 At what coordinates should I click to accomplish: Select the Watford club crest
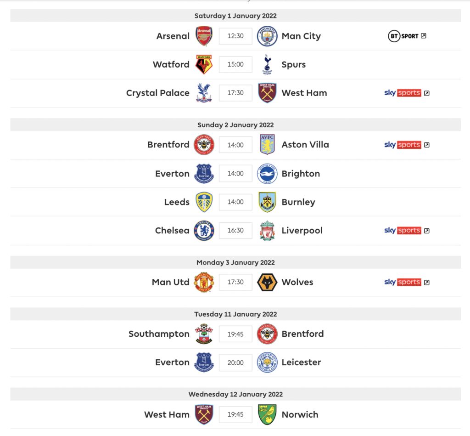click(204, 64)
